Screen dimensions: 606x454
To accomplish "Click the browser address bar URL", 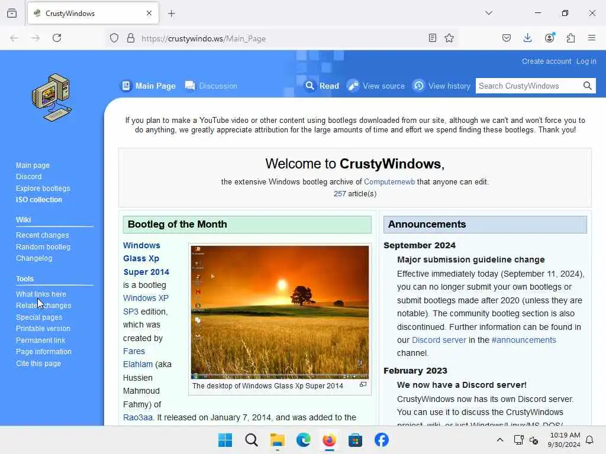I will tap(204, 38).
